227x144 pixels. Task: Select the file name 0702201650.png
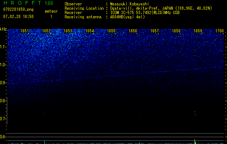tap(18, 9)
